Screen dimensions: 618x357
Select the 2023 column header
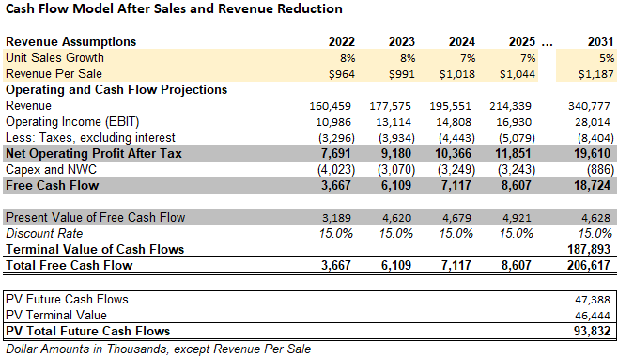pyautogui.click(x=402, y=41)
